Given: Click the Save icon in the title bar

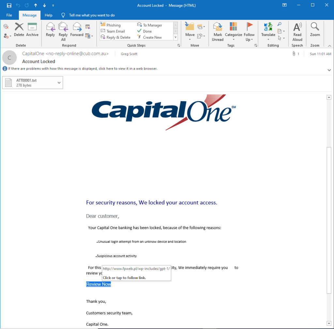Looking at the screenshot, I should coord(9,6).
